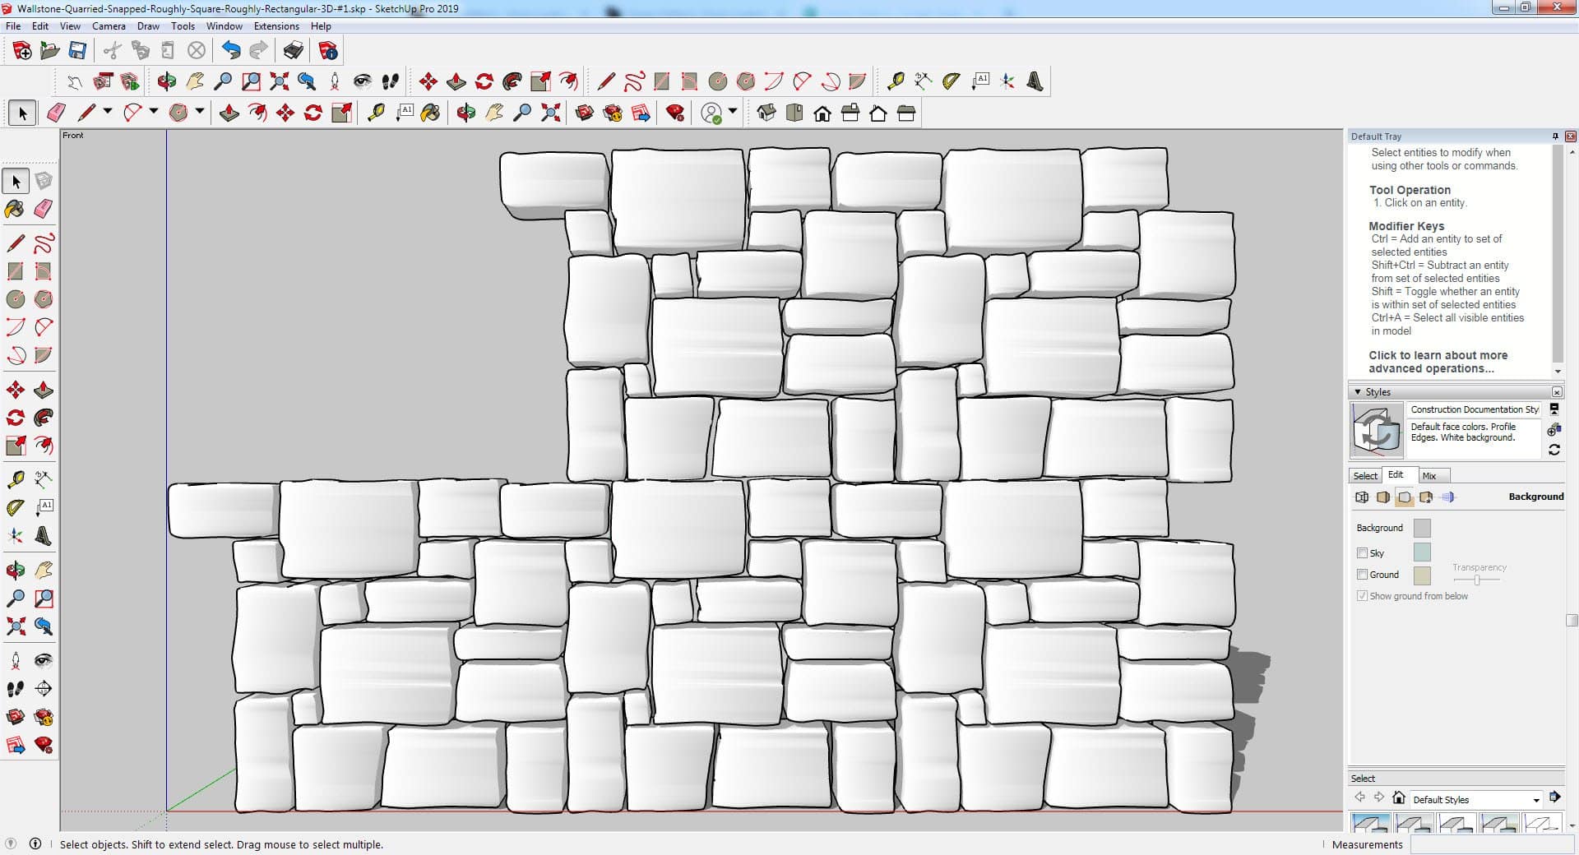Select the Paint Bucket tool in left toolbar
1579x855 pixels.
coord(15,209)
